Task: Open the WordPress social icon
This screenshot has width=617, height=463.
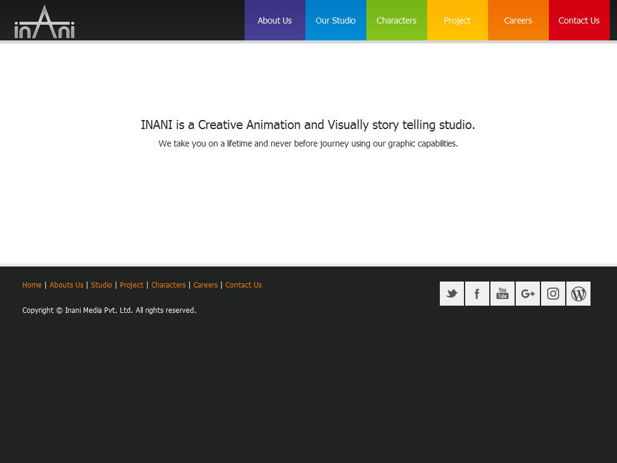Action: click(578, 294)
